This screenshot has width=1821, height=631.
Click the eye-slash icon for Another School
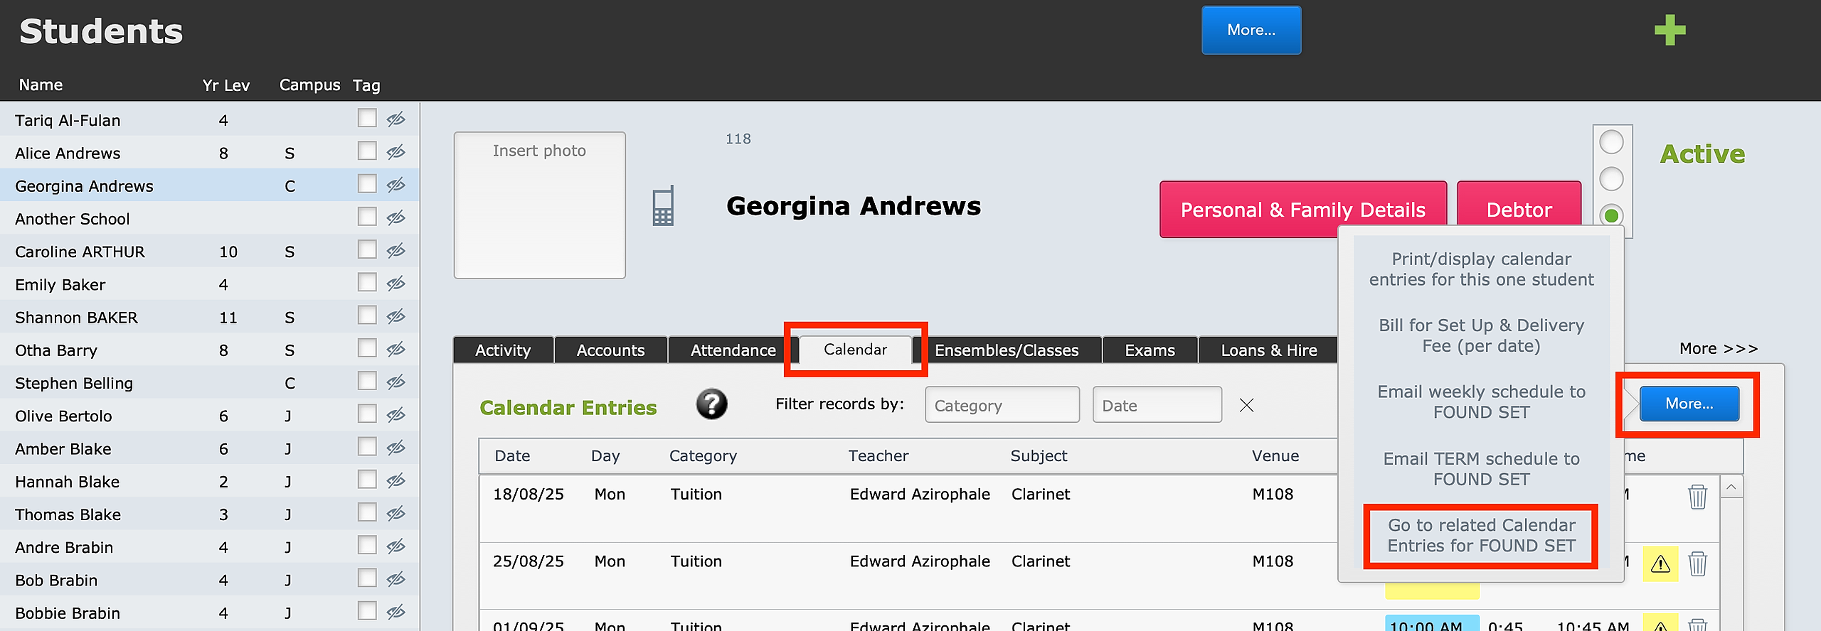tap(396, 217)
